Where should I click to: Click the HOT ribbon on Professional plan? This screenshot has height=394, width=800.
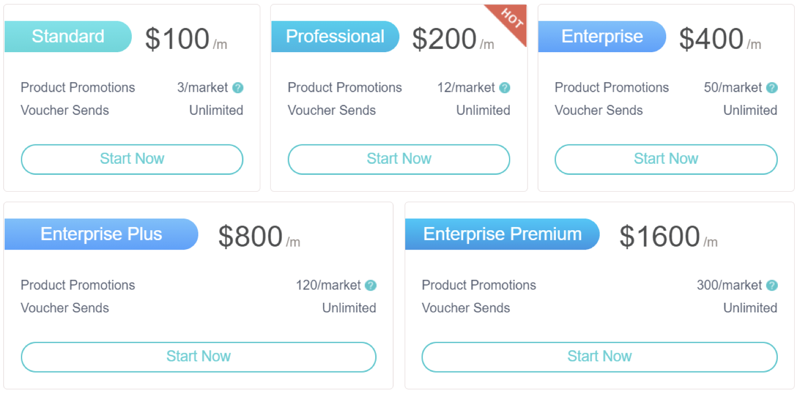(x=510, y=20)
